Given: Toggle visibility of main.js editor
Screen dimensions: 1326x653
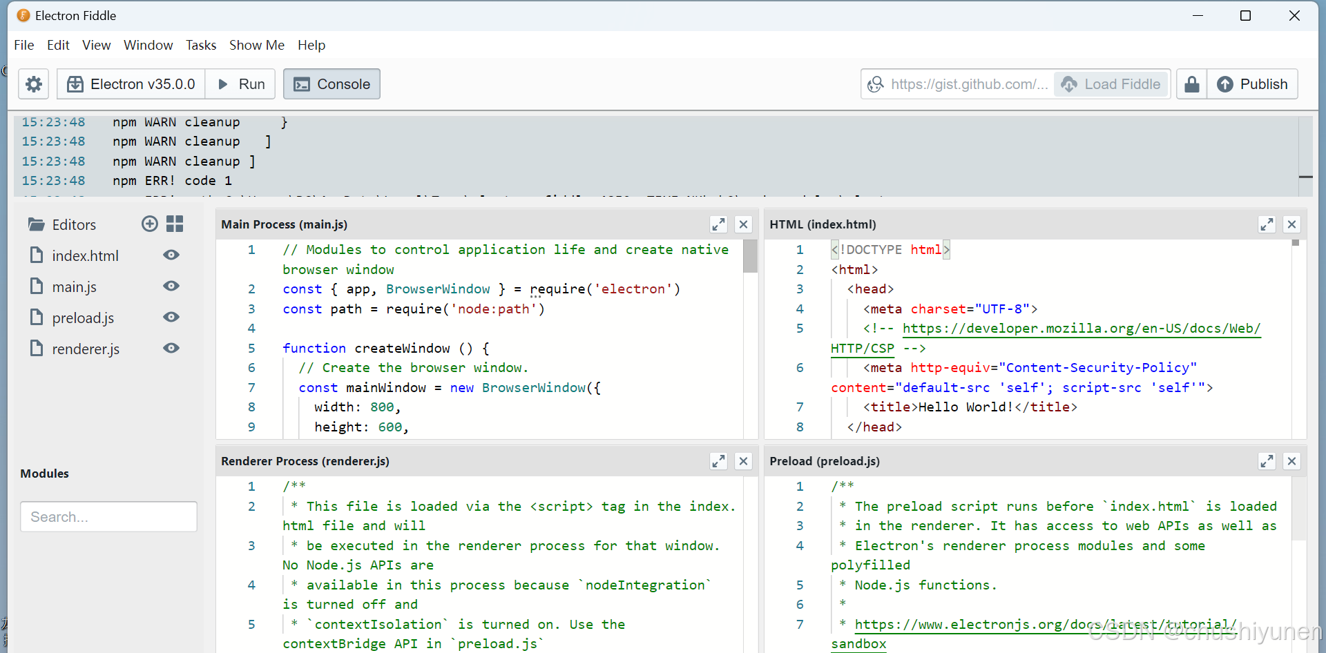Looking at the screenshot, I should (x=171, y=286).
